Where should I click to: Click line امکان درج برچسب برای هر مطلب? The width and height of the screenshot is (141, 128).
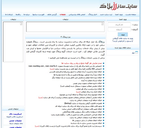[89, 89]
